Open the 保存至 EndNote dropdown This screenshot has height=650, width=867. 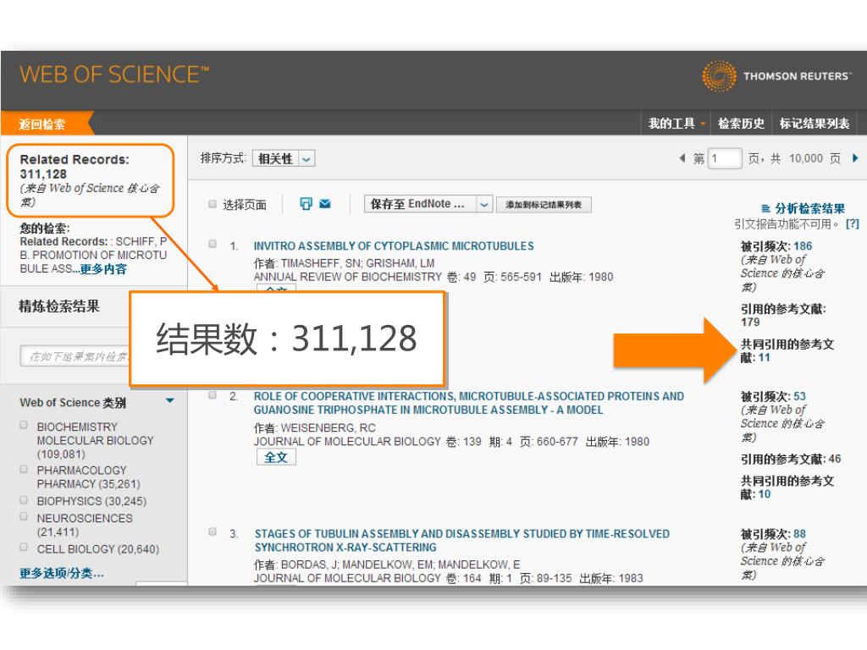point(428,204)
